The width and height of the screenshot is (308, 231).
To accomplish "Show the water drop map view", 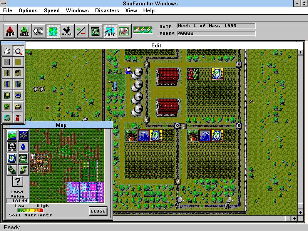I will pyautogui.click(x=23, y=147).
